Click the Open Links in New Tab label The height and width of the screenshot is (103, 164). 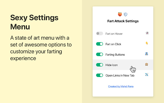tap(120, 75)
